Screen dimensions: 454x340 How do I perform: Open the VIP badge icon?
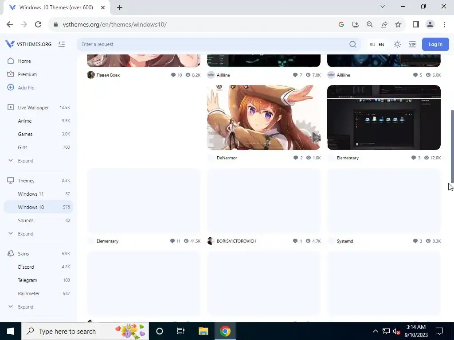[412, 44]
